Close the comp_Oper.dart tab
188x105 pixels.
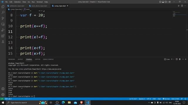tap(68, 6)
